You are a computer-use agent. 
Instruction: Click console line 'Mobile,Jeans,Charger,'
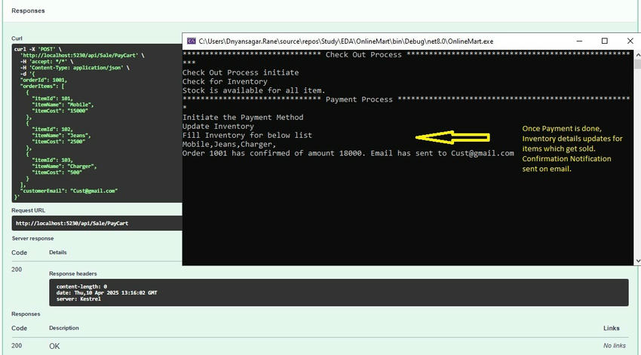(229, 145)
